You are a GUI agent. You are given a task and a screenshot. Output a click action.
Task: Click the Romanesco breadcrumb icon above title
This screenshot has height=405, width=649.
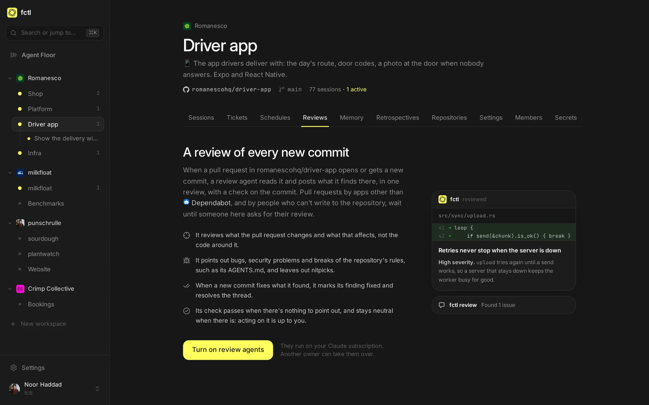click(x=187, y=26)
